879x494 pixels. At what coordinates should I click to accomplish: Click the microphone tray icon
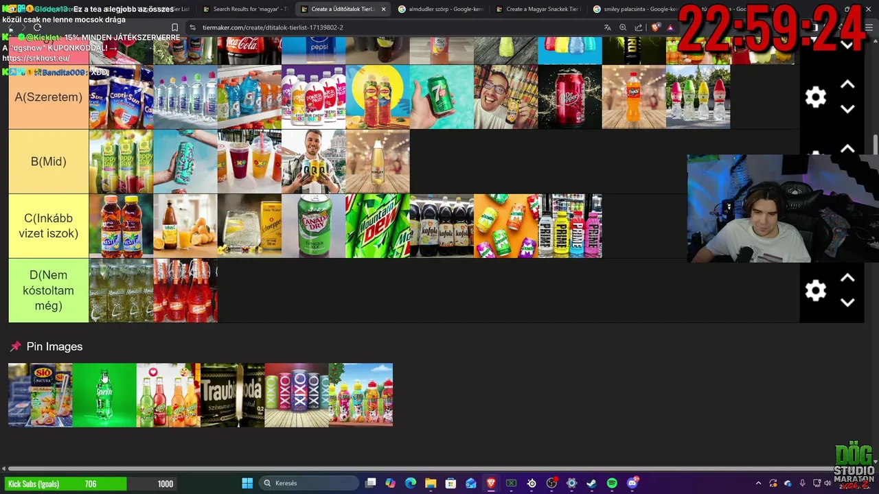(802, 483)
